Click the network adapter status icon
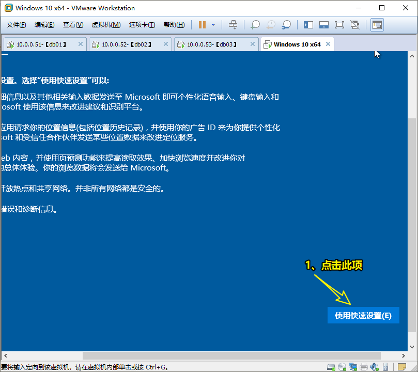This screenshot has width=418, height=372. (x=353, y=367)
